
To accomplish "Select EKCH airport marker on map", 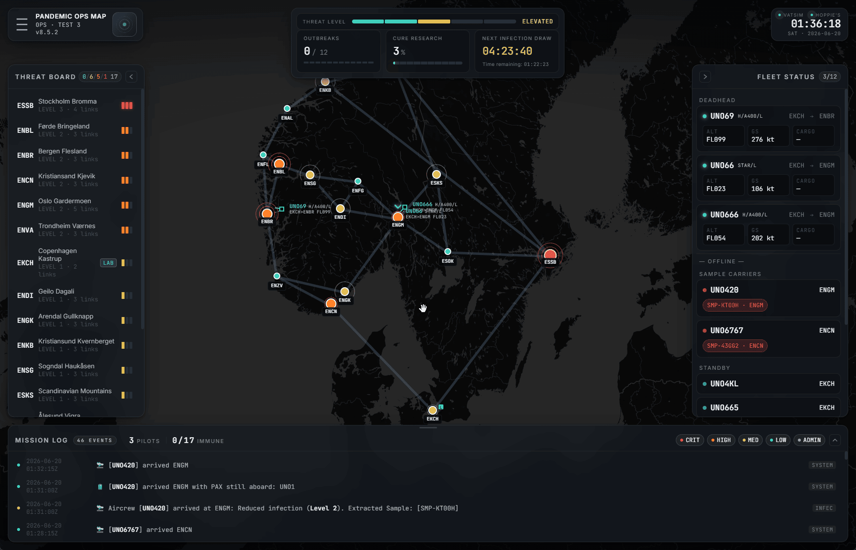I will tap(433, 410).
